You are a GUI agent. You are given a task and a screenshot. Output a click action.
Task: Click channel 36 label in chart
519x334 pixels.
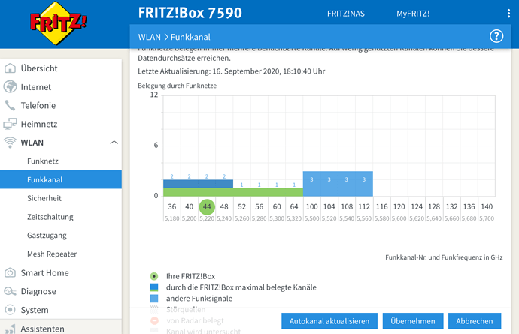171,207
